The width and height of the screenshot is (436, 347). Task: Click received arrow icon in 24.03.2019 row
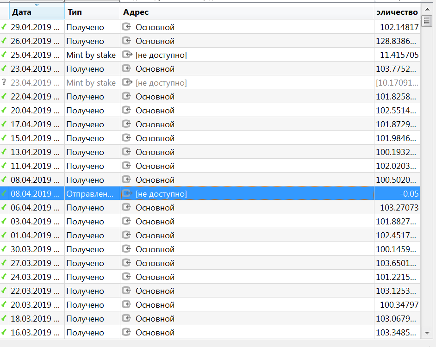point(126,277)
